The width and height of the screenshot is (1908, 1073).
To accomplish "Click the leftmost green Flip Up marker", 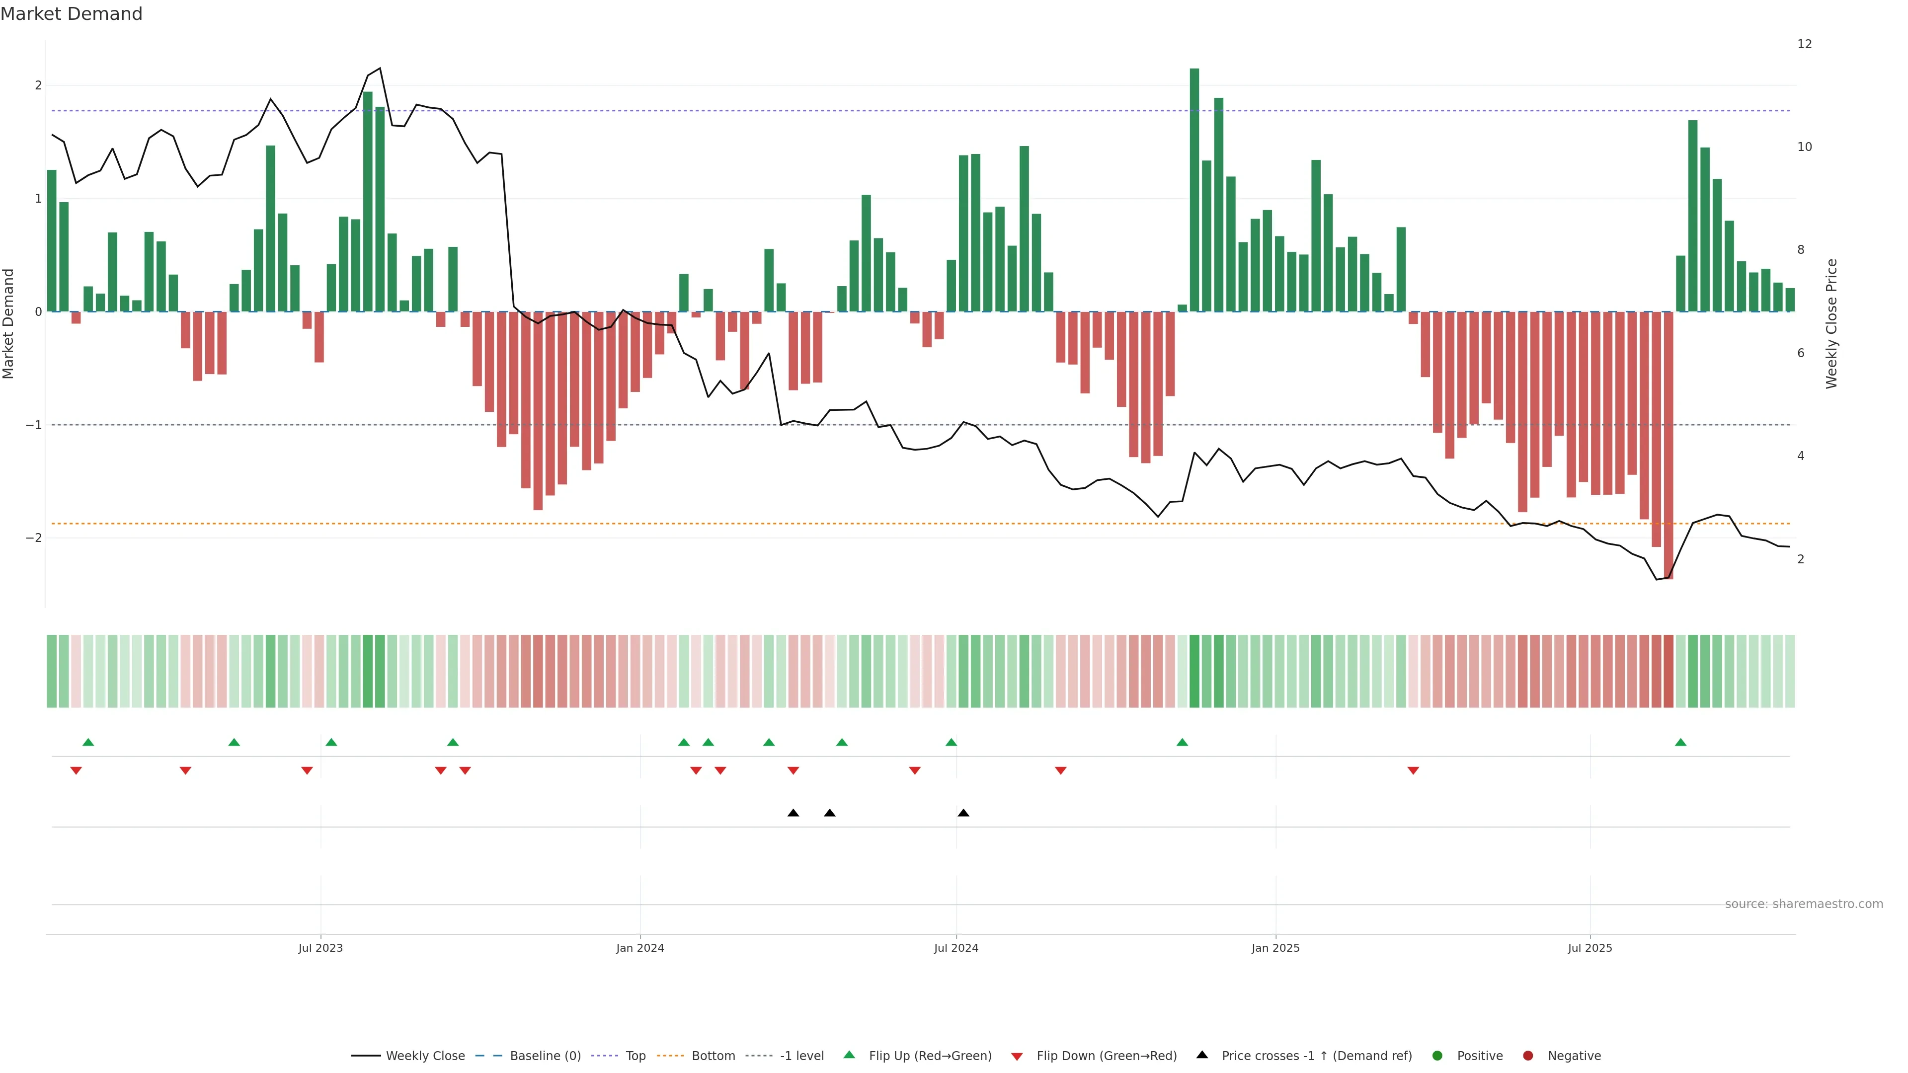I will pos(88,742).
